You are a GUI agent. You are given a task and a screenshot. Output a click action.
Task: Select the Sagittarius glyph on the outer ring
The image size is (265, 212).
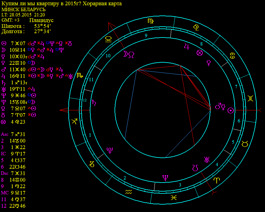pyautogui.click(x=75, y=121)
